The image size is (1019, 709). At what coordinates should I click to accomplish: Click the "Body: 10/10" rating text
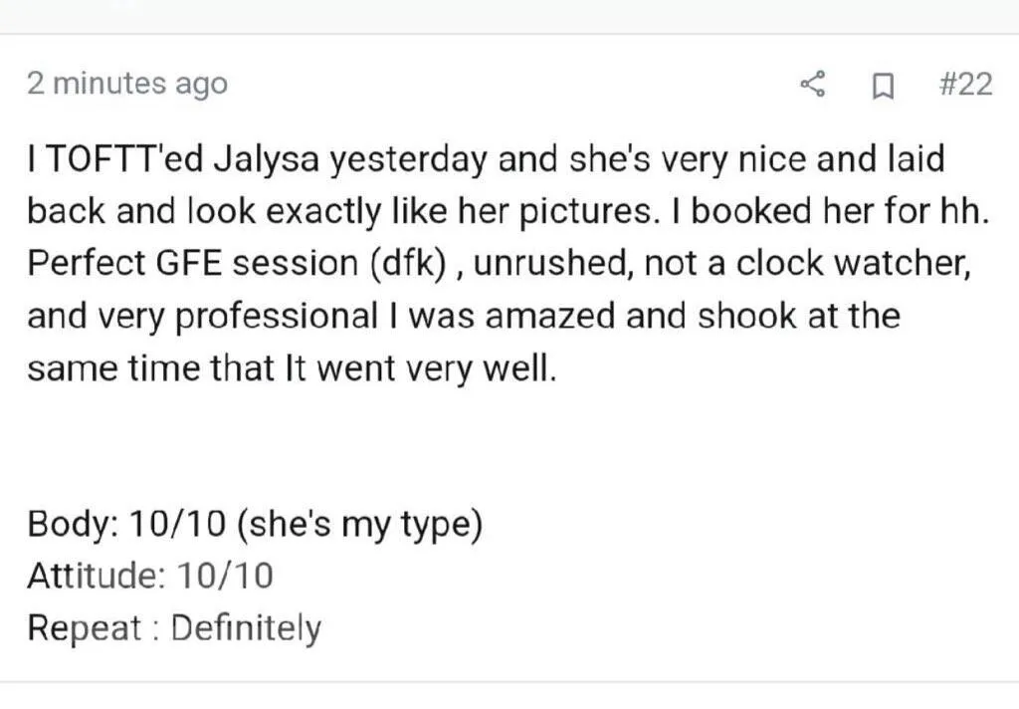tap(129, 524)
